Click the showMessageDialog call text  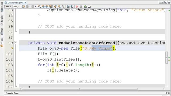(95, 10)
